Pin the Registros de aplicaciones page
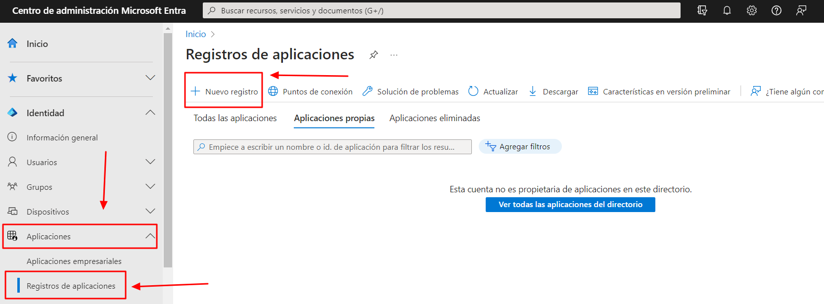 coord(374,55)
